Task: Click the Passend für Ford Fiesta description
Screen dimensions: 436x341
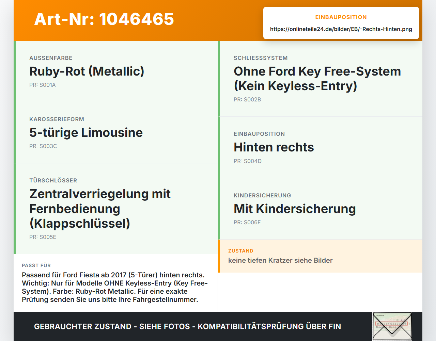Action: coord(115,287)
